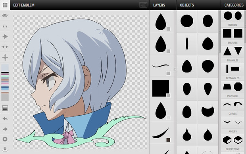Click the octagon polygon category icon
Image resolution: width=246 pixels, height=154 pixels.
point(238,87)
